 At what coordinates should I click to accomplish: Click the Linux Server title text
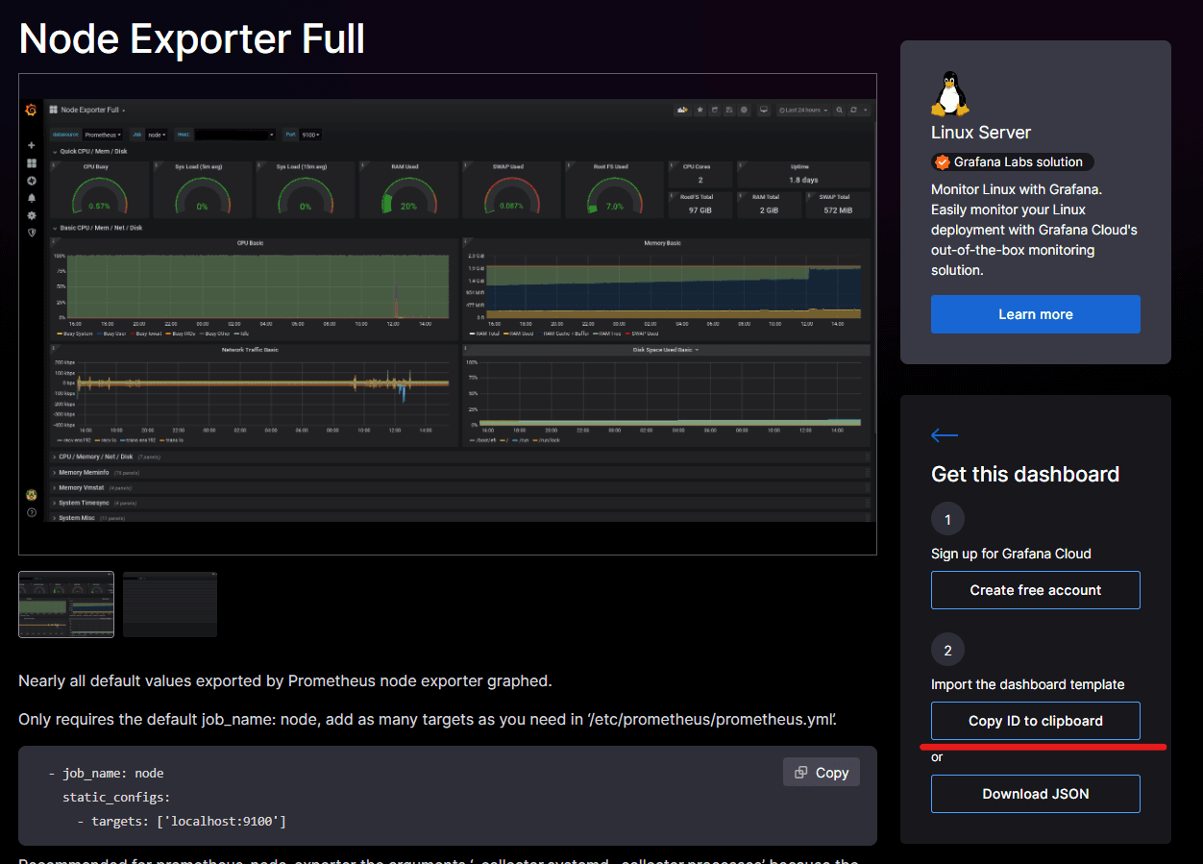[981, 133]
